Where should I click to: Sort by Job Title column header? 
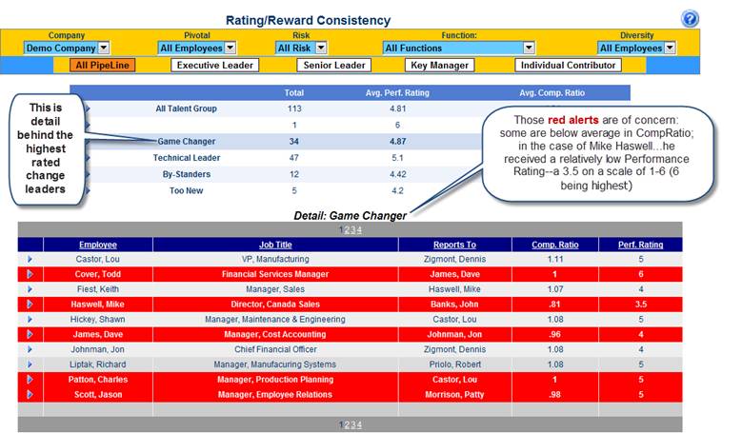(x=275, y=245)
